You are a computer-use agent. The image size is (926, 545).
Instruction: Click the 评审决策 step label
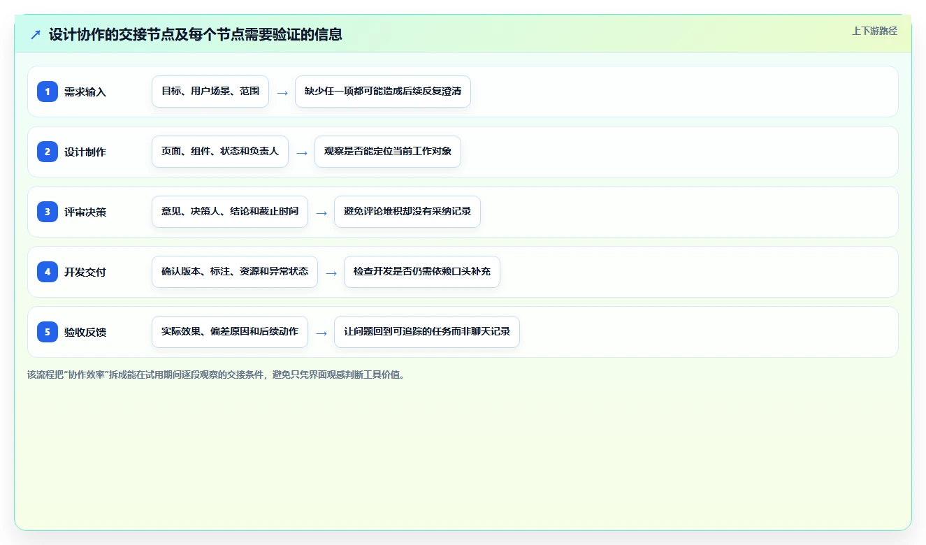pyautogui.click(x=85, y=212)
